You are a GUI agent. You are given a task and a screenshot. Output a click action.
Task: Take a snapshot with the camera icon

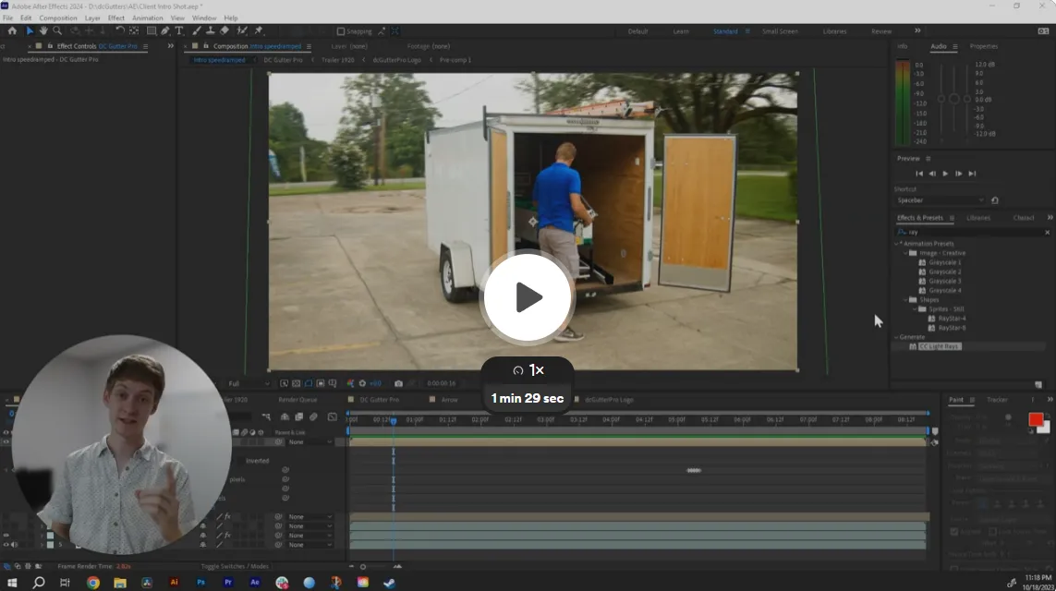point(399,383)
